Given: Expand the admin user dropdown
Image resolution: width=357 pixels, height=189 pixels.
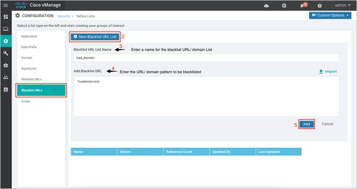Looking at the screenshot, I should pos(343,5).
